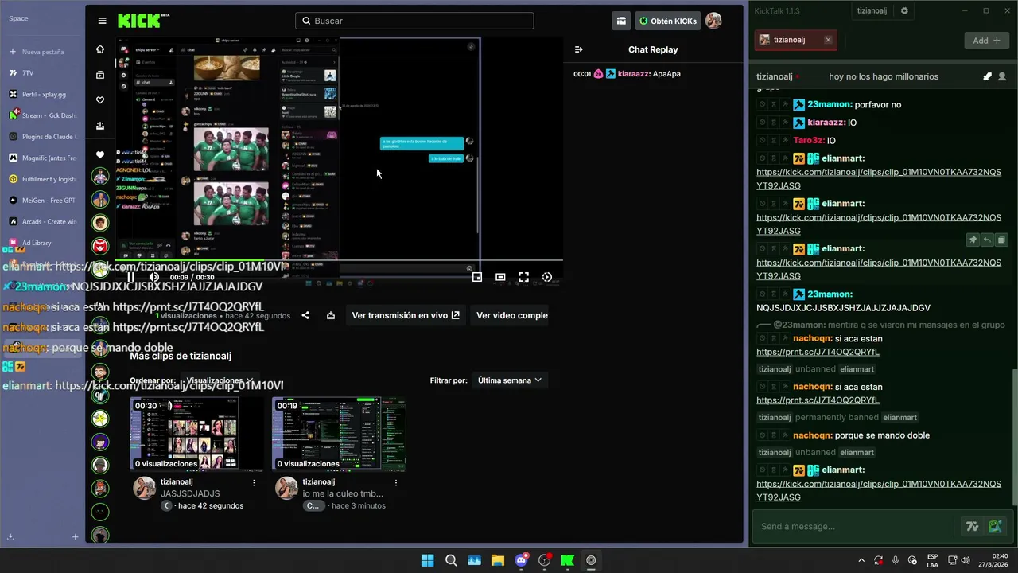Screen dimensions: 1018x573
Task: Open KickTalk settings gear
Action: (x=904, y=11)
